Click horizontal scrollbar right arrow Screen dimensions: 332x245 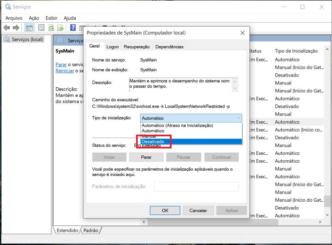click(x=320, y=222)
